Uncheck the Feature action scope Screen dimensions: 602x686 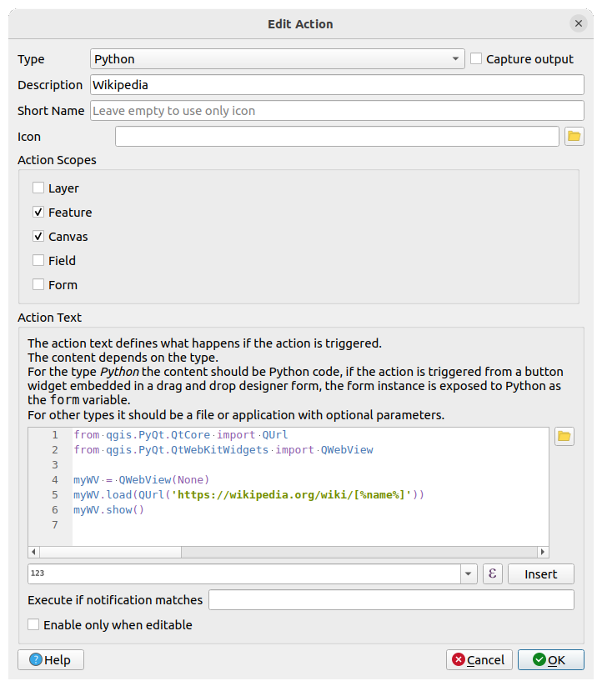[38, 212]
